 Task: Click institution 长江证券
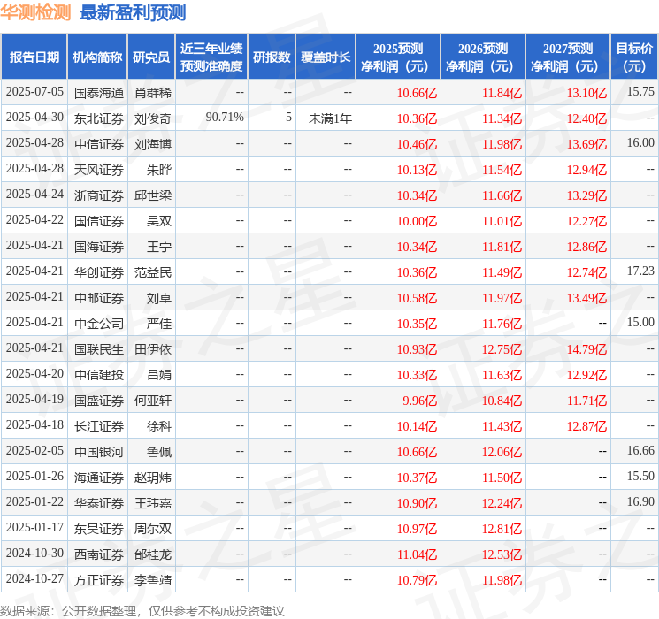click(x=99, y=426)
